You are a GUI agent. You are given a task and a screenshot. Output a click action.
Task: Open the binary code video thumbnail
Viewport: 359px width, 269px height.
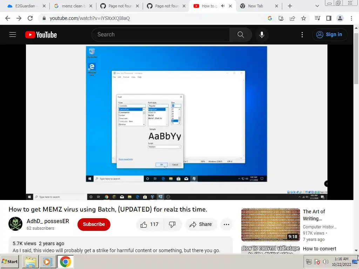click(270, 225)
